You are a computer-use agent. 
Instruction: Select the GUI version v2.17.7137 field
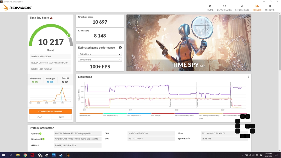(151, 139)
